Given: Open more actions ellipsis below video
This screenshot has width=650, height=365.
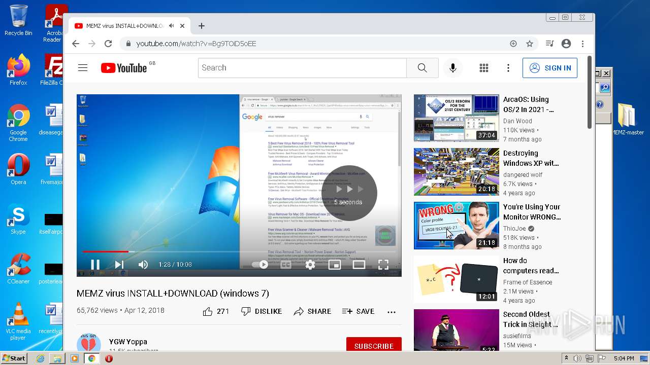Looking at the screenshot, I should [392, 312].
